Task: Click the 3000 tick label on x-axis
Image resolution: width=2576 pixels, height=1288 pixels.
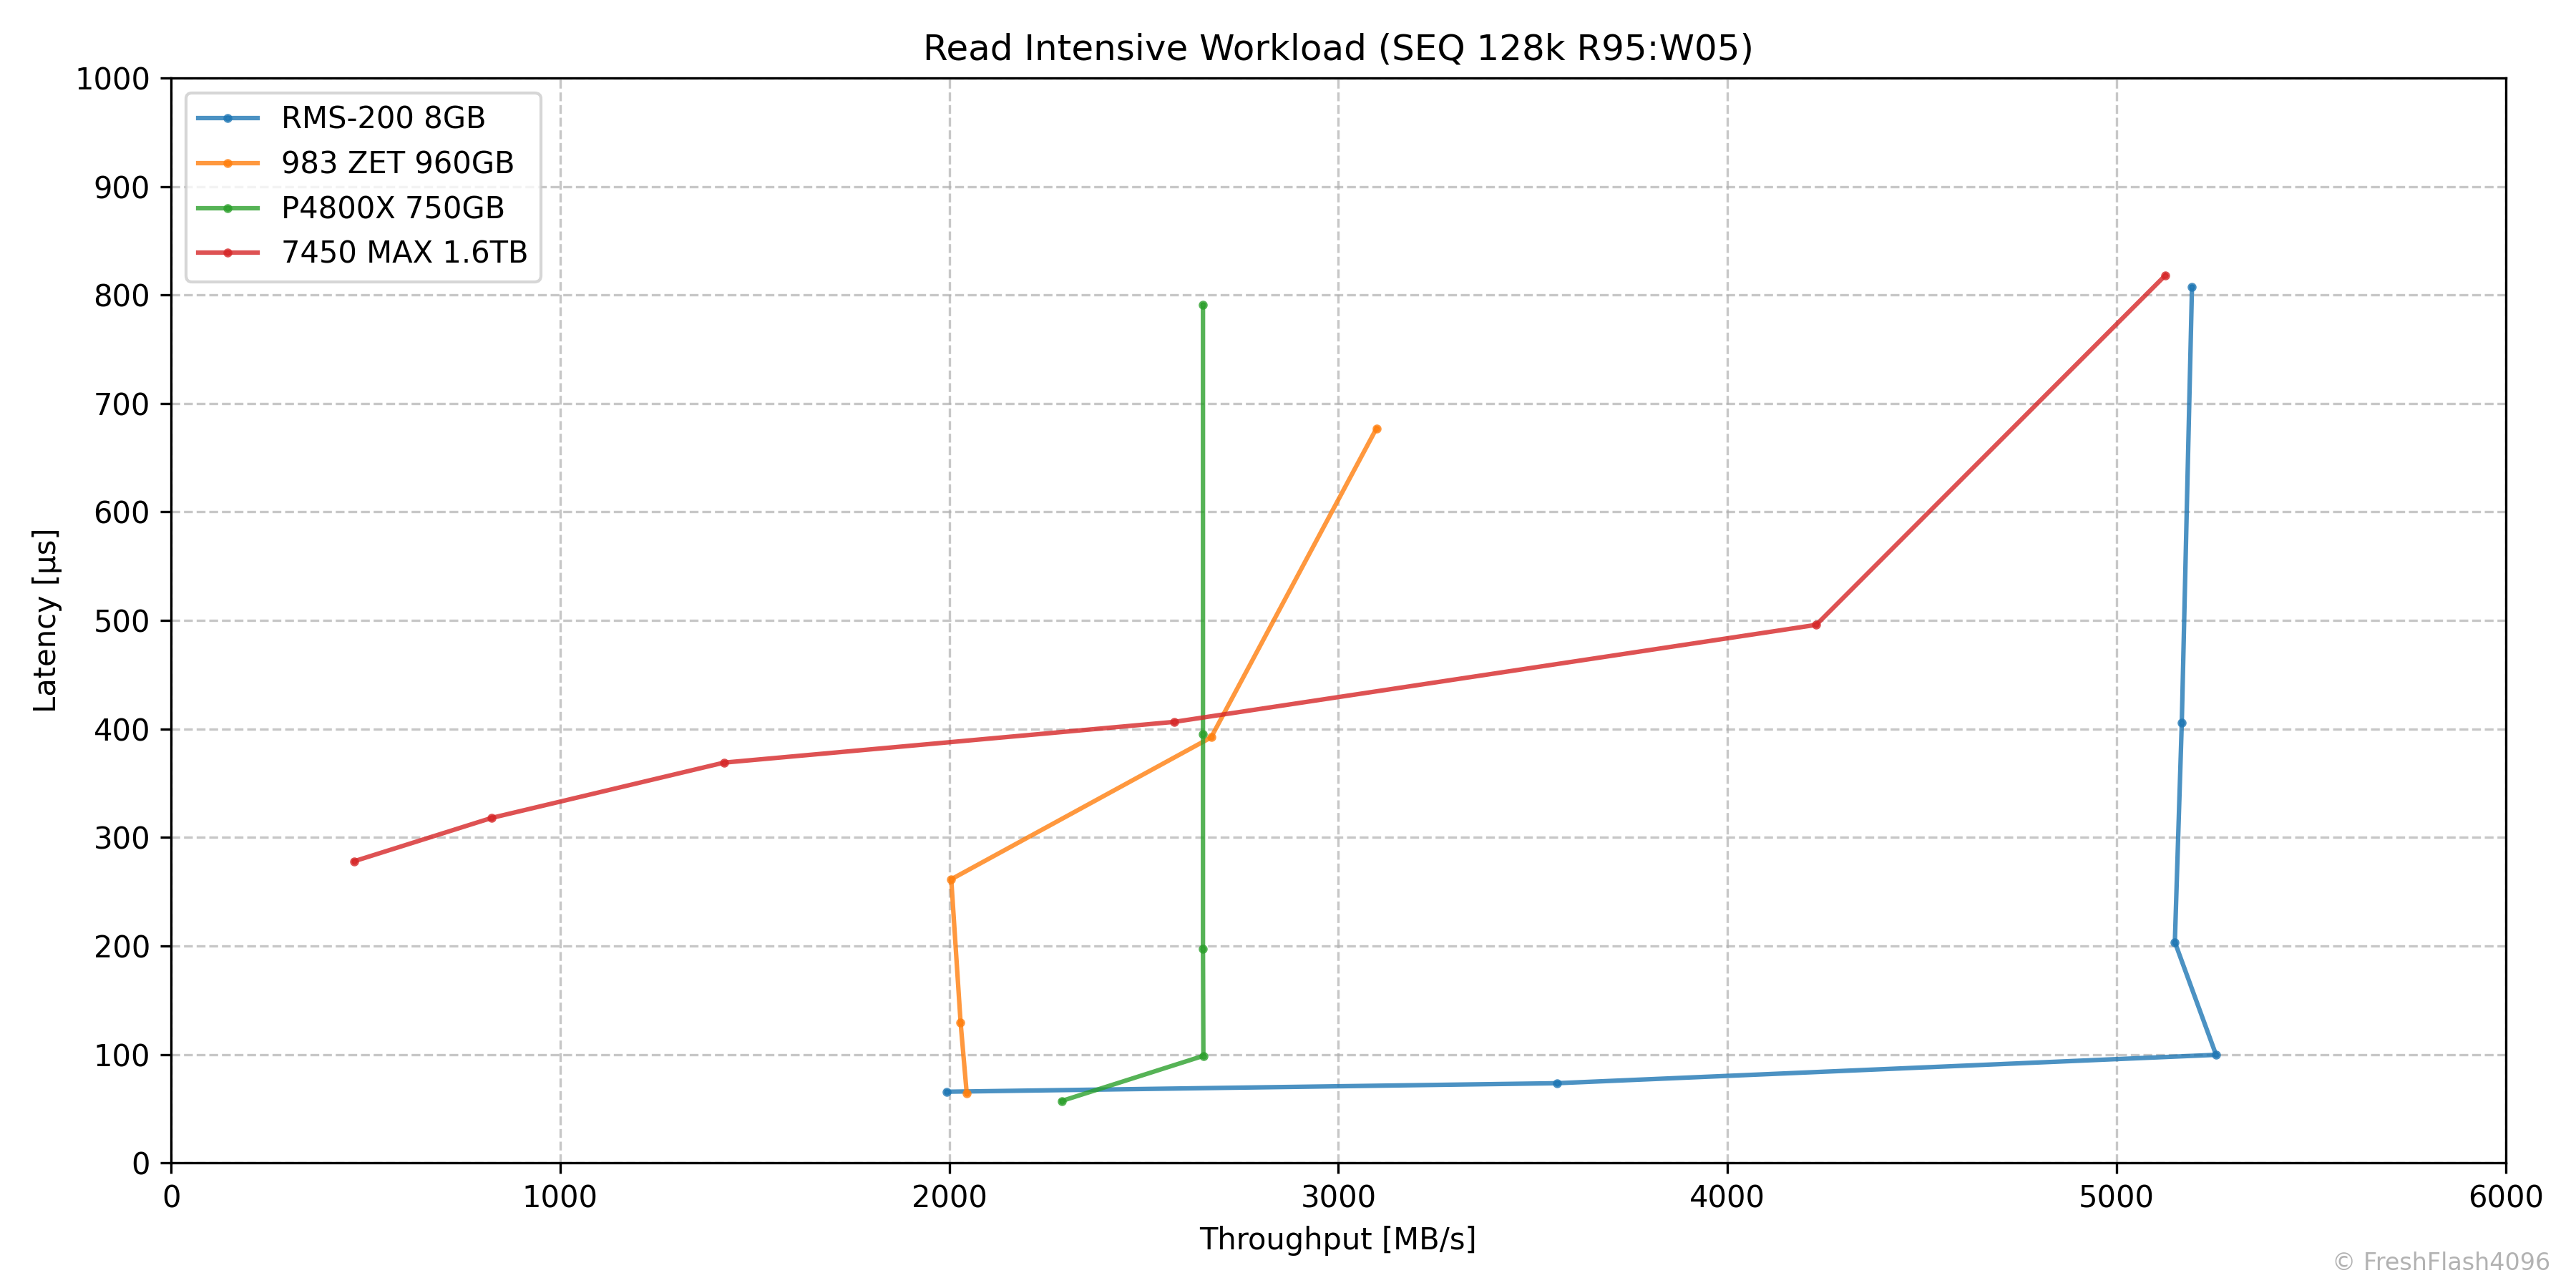Action: coord(1338,1197)
